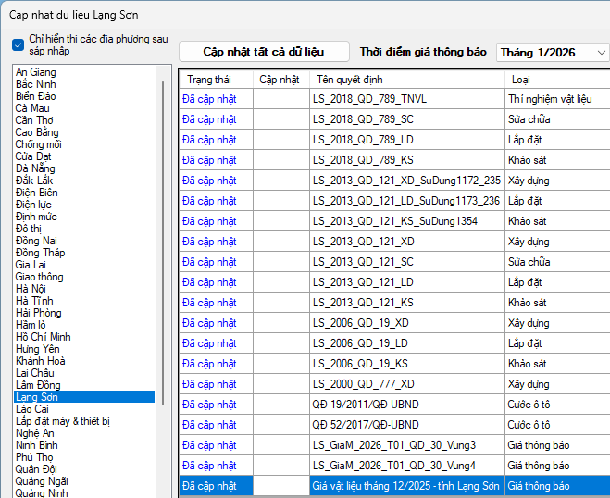Select 'Lào Cai' in the province list

(x=32, y=408)
